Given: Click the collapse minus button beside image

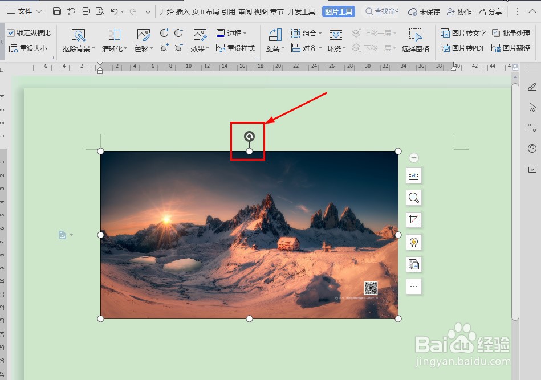Looking at the screenshot, I should 414,158.
